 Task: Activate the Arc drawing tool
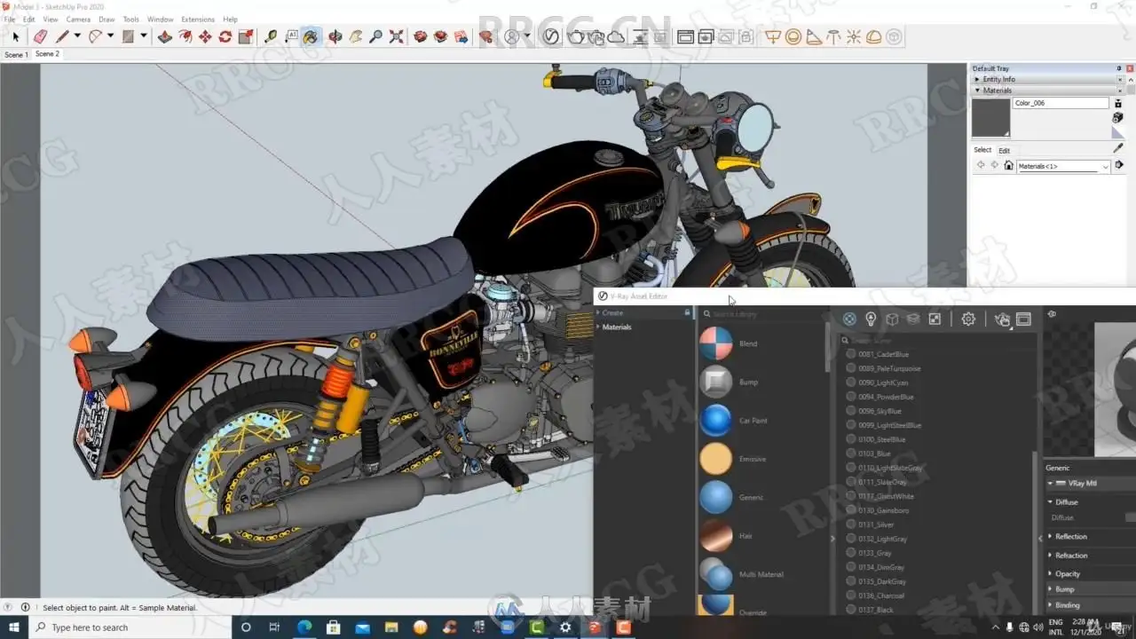pyautogui.click(x=95, y=36)
